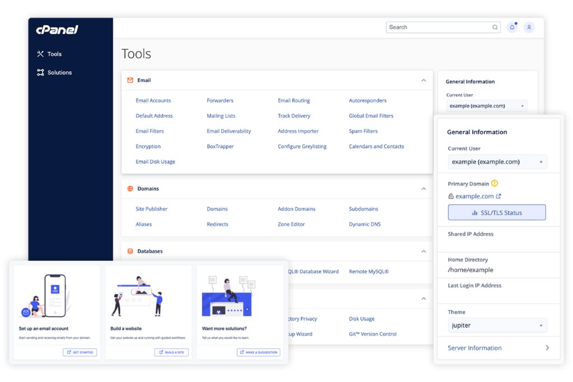Collapse the Email section
The height and width of the screenshot is (382, 573).
pyautogui.click(x=424, y=80)
